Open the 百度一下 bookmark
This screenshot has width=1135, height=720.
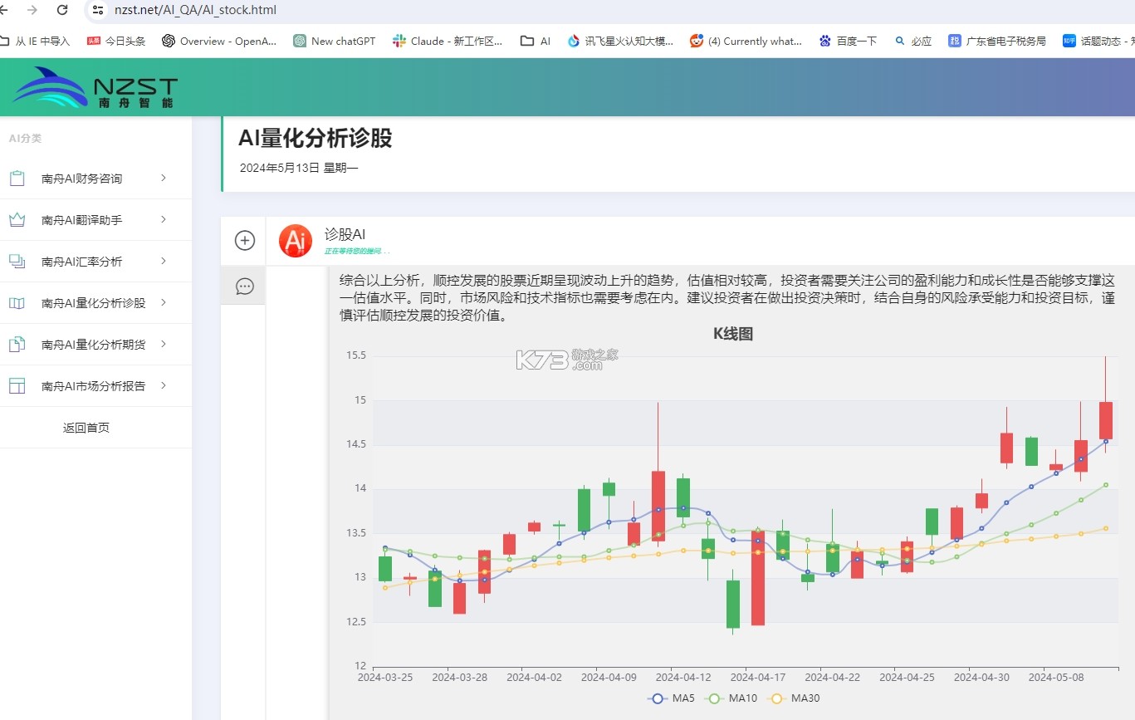coord(848,41)
